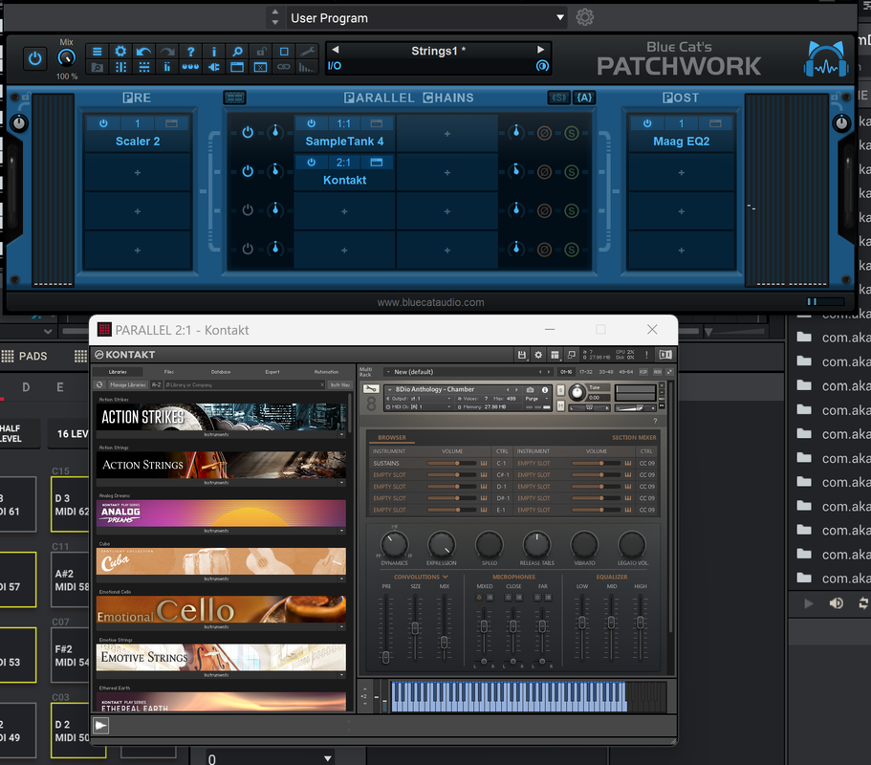The height and width of the screenshot is (765, 871).
Task: Click the plug connector icon in PatchWork toolbar
Action: pos(214,67)
